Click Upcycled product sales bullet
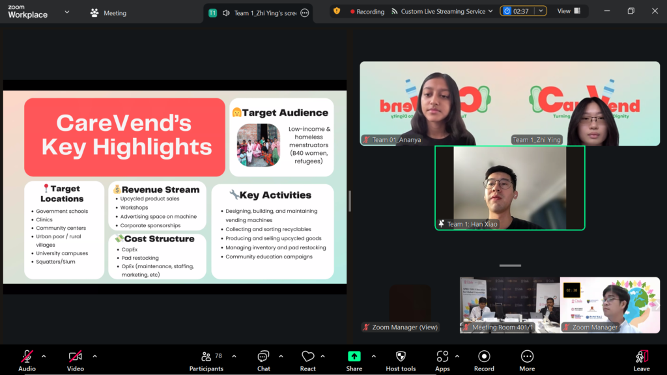 (150, 199)
